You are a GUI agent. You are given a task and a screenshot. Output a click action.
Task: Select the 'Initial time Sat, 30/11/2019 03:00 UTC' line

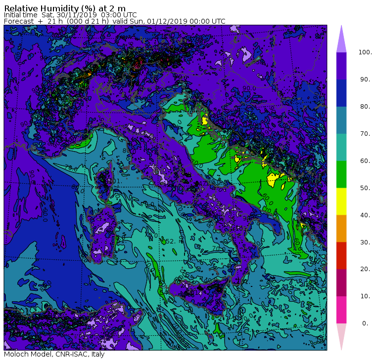(x=70, y=15)
